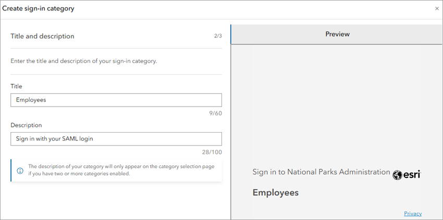Click the 2/3 step indicator
This screenshot has height=220, width=443.
tap(218, 36)
